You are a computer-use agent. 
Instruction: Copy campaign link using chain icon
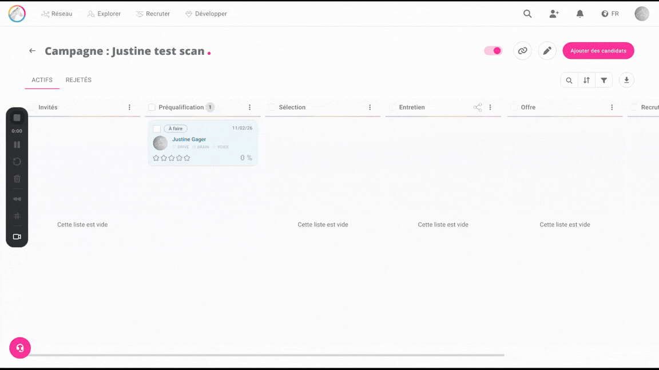tap(522, 51)
